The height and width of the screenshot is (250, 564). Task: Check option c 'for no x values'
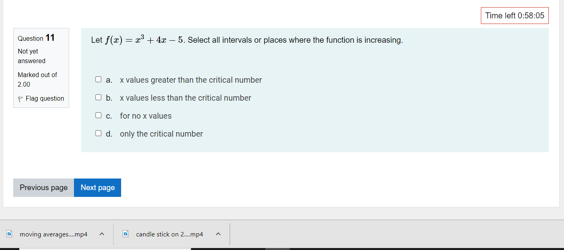pyautogui.click(x=98, y=115)
